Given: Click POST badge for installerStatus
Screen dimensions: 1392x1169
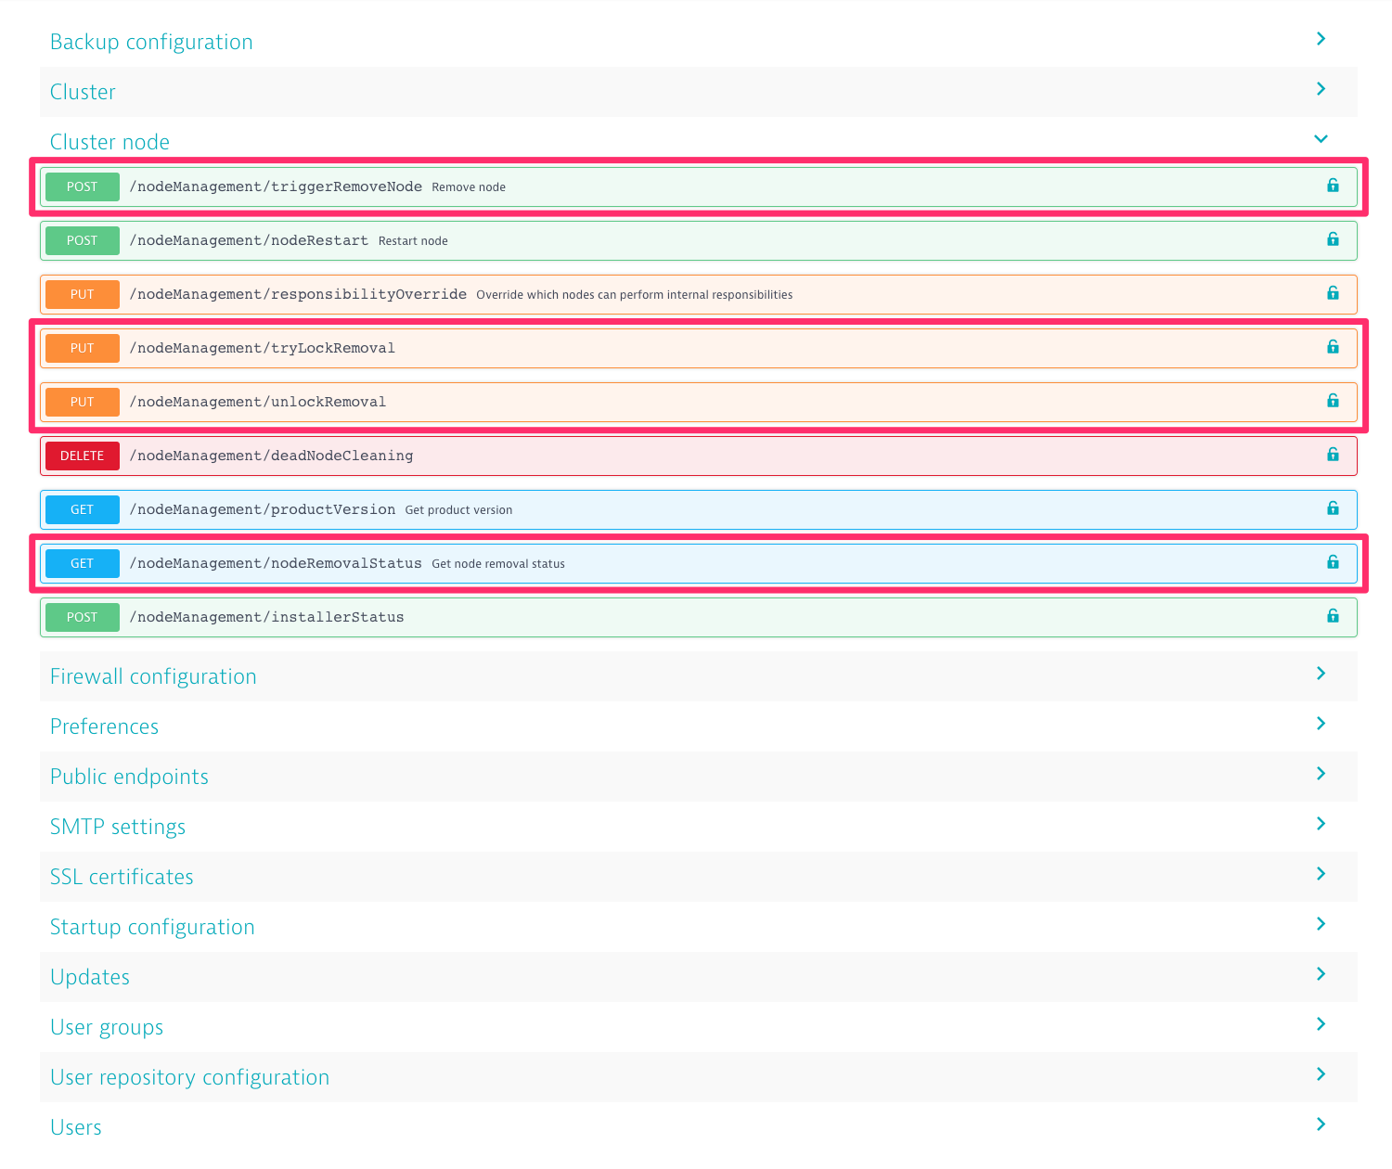Looking at the screenshot, I should pos(83,617).
